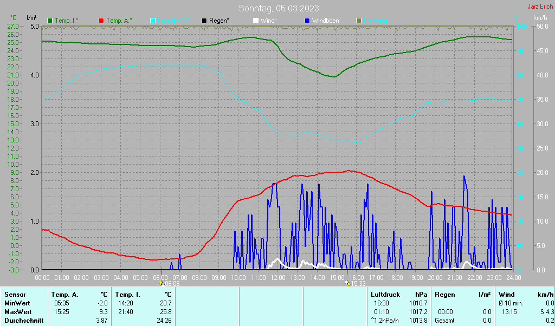
Task: Click the red Temp. A. legend swatch
Action: [x=101, y=21]
